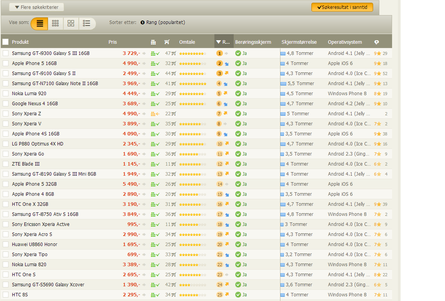Click price arrow next to Samsung Galaxy S II
Viewport: 445px width, 301px height.
coord(144,74)
